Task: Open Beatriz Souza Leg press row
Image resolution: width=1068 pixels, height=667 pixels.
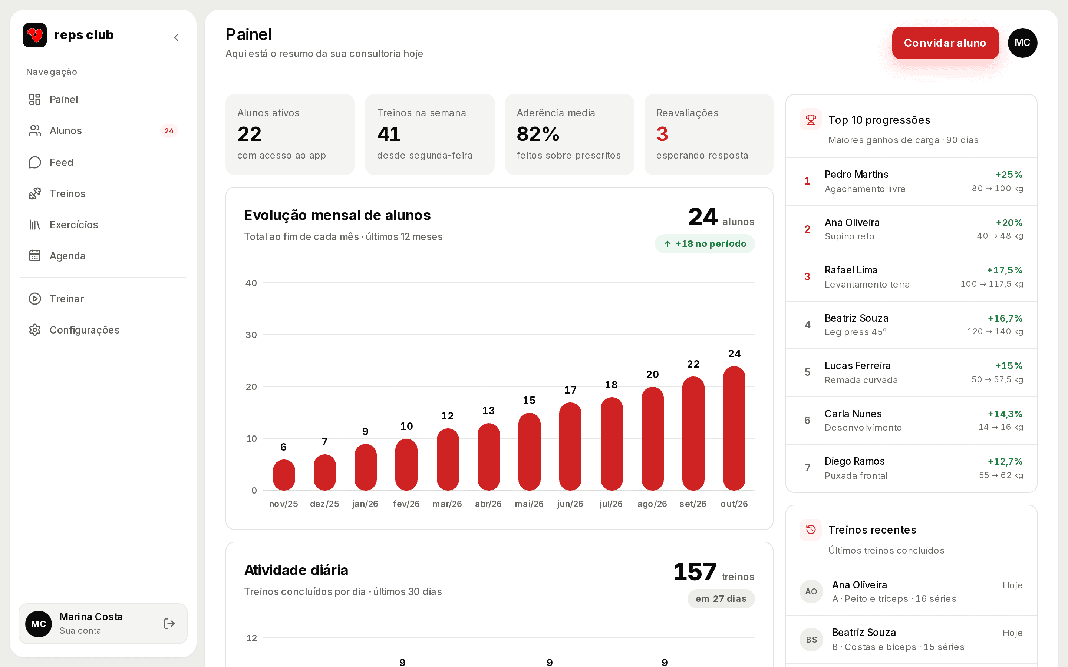Action: pyautogui.click(x=911, y=325)
